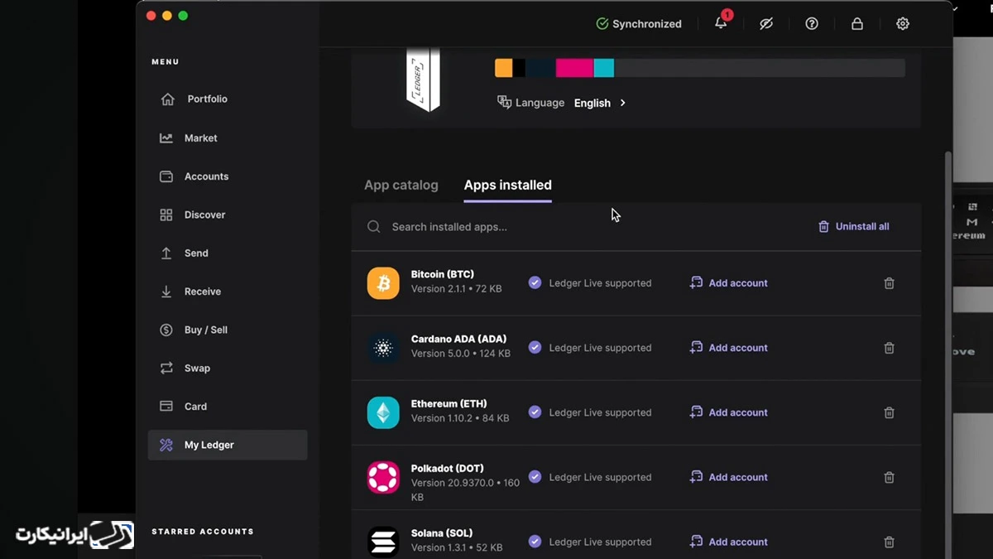
Task: Select the Apps installed tab
Action: coord(507,186)
